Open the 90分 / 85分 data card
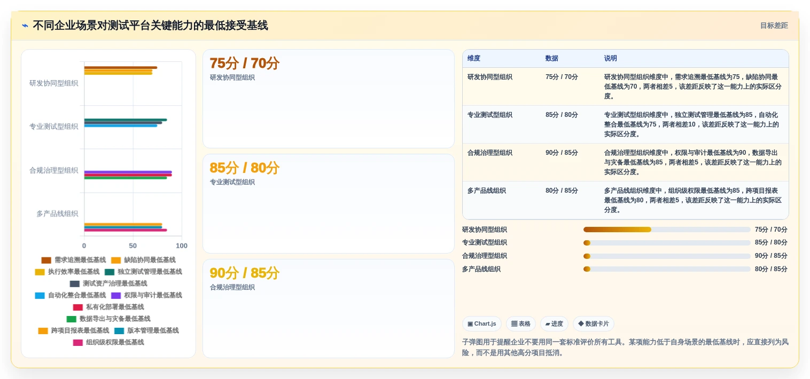810x379 pixels. [x=329, y=309]
